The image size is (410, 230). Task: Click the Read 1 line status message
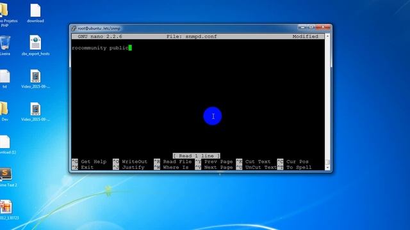[197, 156]
